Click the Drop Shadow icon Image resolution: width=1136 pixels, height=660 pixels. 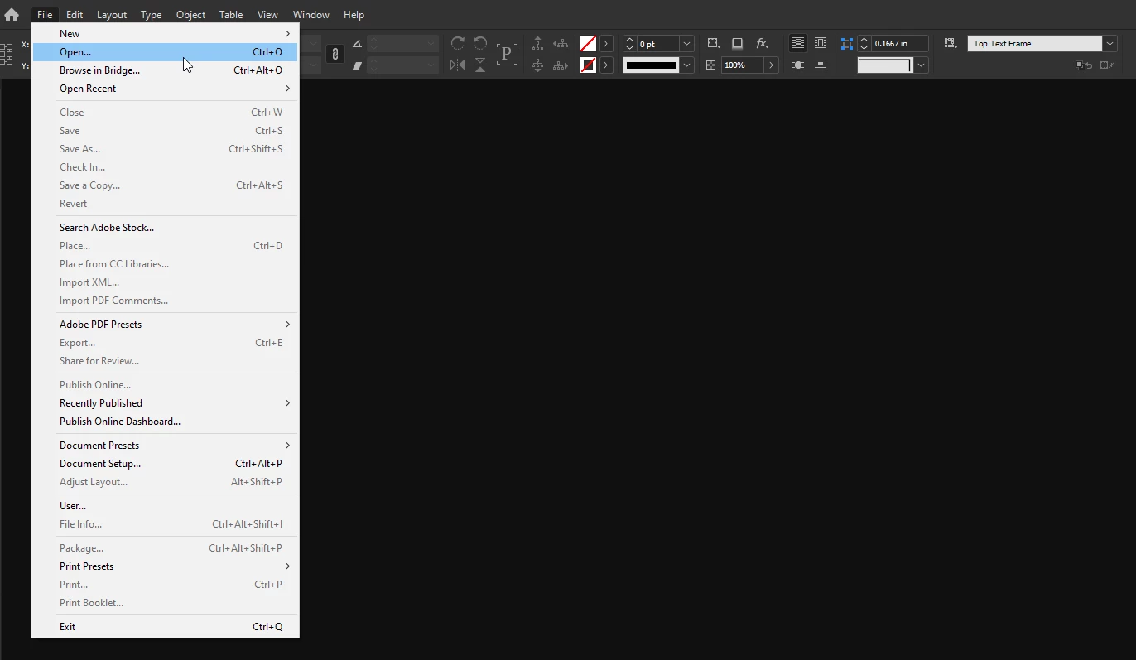click(x=737, y=43)
